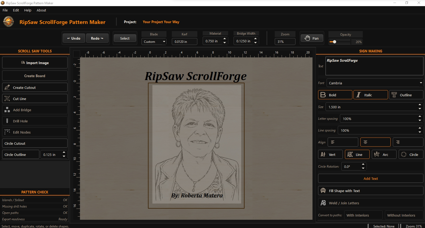Click the 'RipSaw ScrollForge' title text on canvas
Viewport: 425px width, 228px height.
point(196,76)
